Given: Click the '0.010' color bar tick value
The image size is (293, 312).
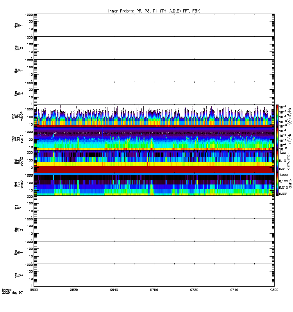Looking at the screenshot, I should click(x=284, y=188).
